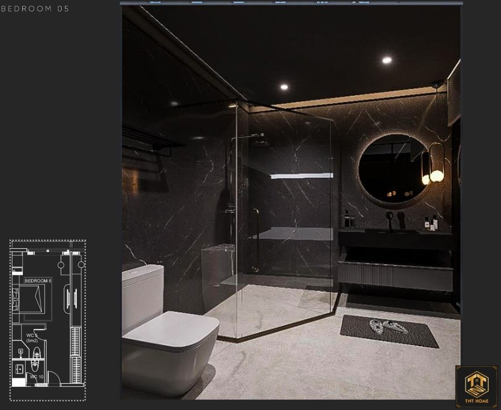Click the TNT HOME logo
The height and width of the screenshot is (410, 501).
click(476, 387)
